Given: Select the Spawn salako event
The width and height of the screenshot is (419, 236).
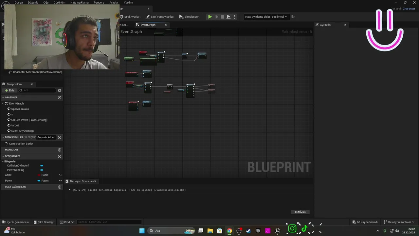Looking at the screenshot, I should pos(20,109).
